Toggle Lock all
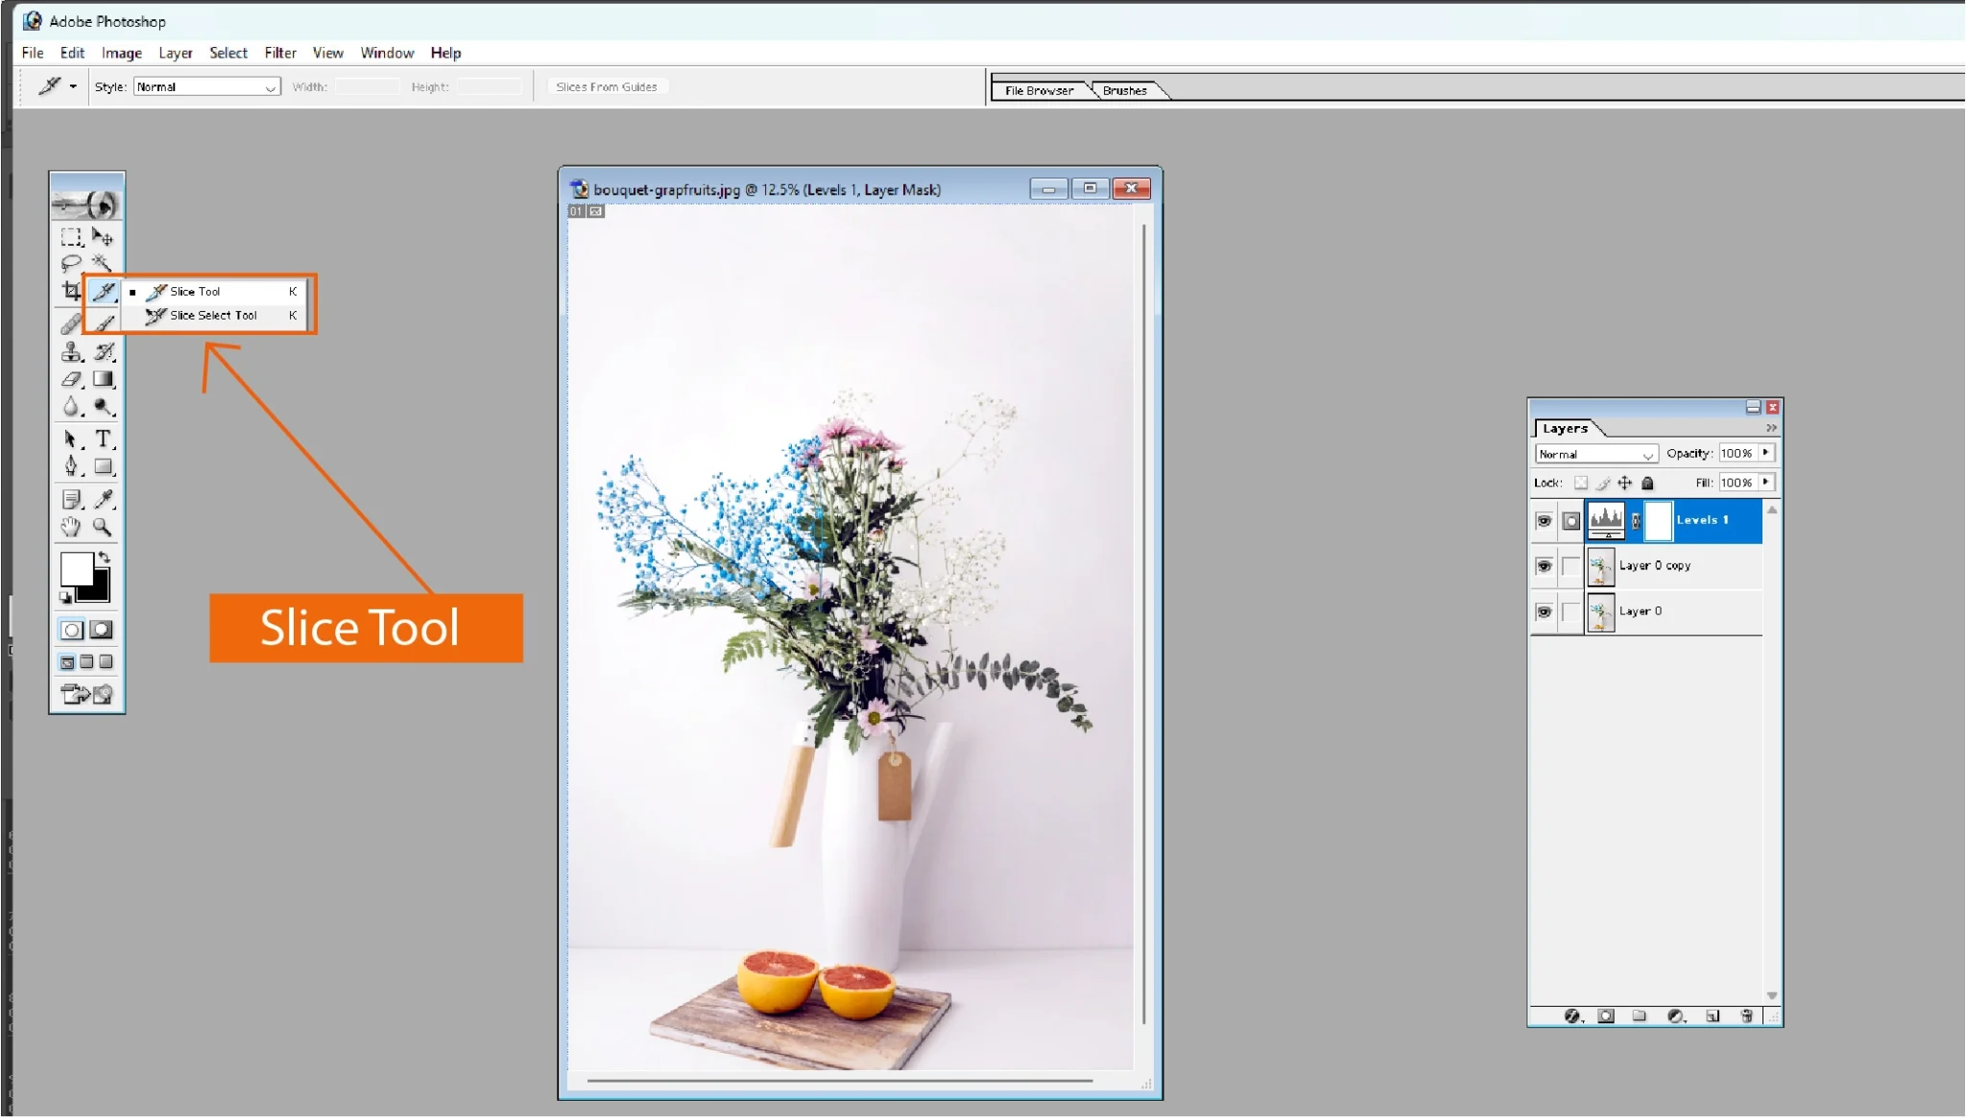 [x=1648, y=484]
